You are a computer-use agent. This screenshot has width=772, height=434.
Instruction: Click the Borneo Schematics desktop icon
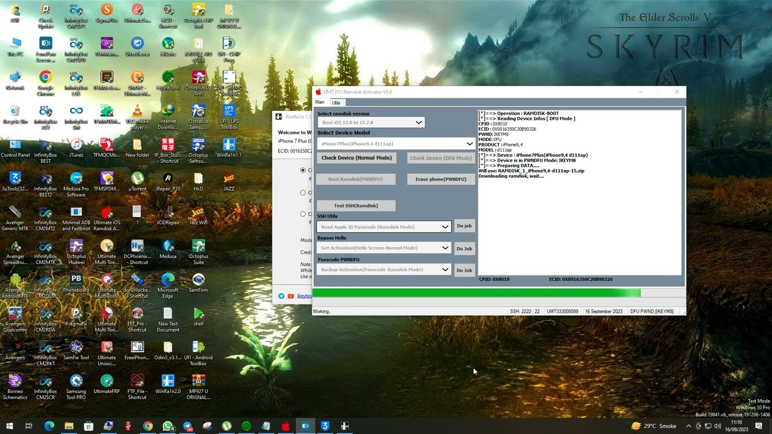coord(14,387)
